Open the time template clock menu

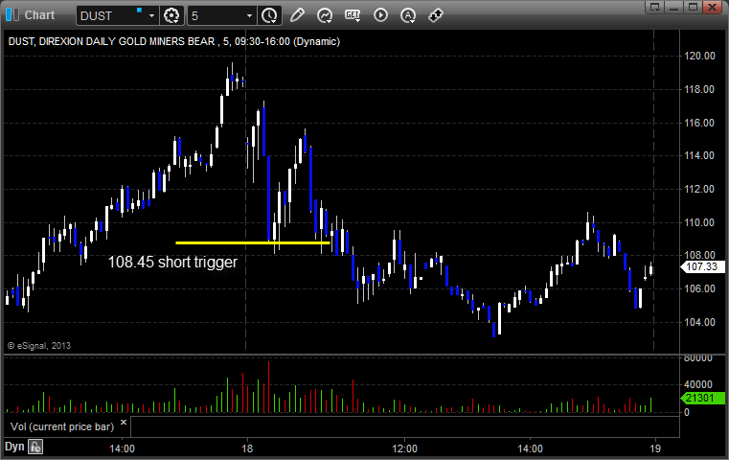[269, 16]
